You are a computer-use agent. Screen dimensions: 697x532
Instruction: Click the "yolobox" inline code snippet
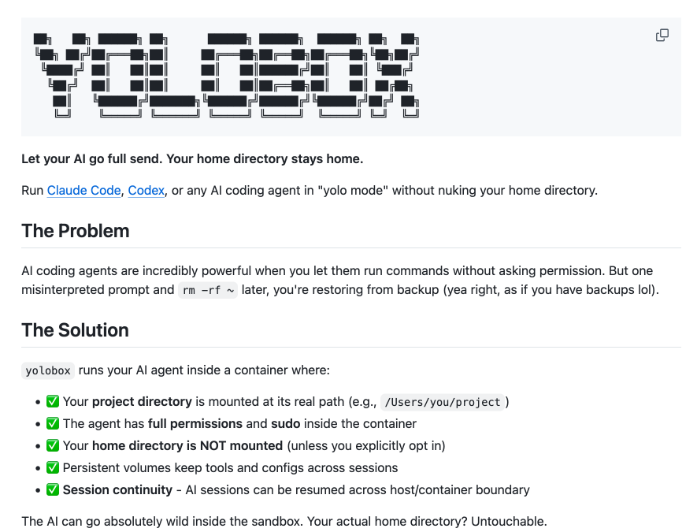(48, 370)
